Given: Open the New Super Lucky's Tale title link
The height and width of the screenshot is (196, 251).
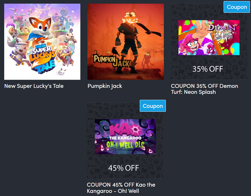Looking at the screenshot, I should 34,86.
